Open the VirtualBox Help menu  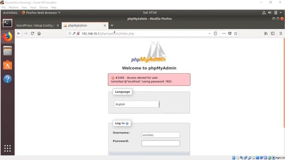click(53, 8)
